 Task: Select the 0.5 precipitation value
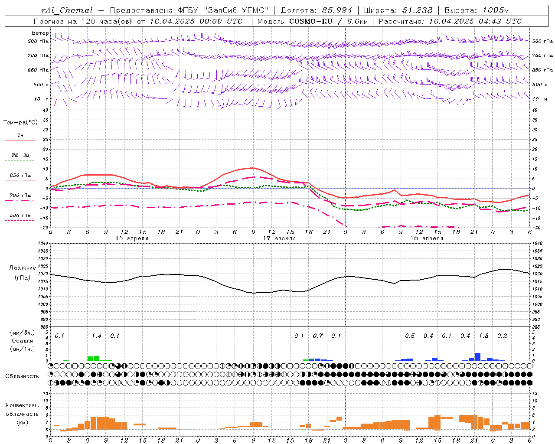pos(410,336)
